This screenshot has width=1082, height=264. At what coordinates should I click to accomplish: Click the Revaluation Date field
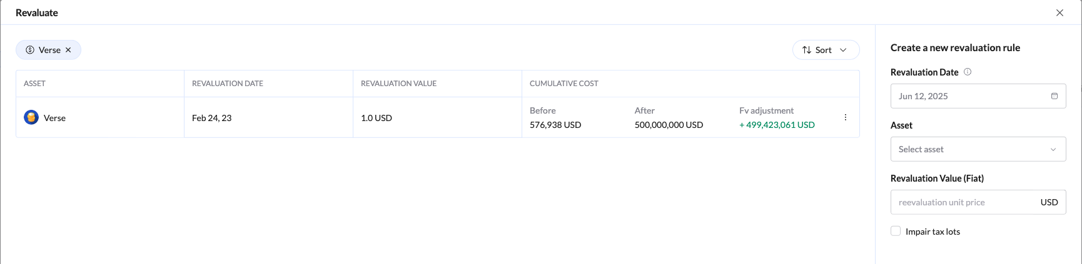(969, 96)
